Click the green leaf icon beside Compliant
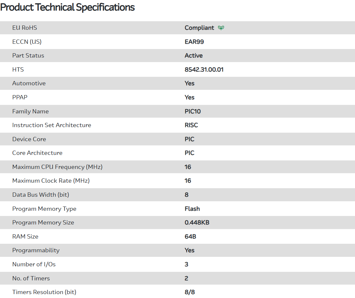Screen dimensions: 355x298 (x=221, y=28)
